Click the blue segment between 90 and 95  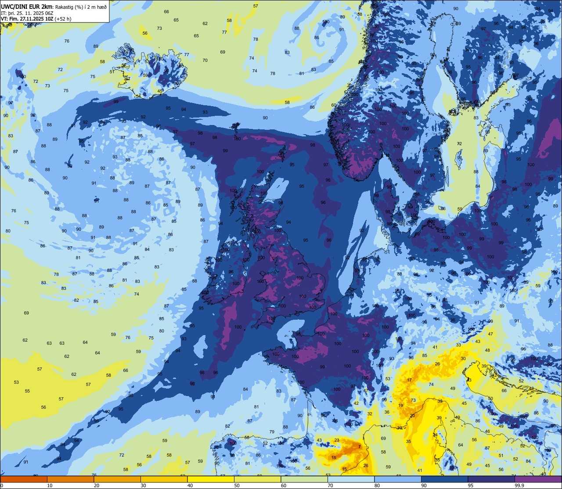445,479
